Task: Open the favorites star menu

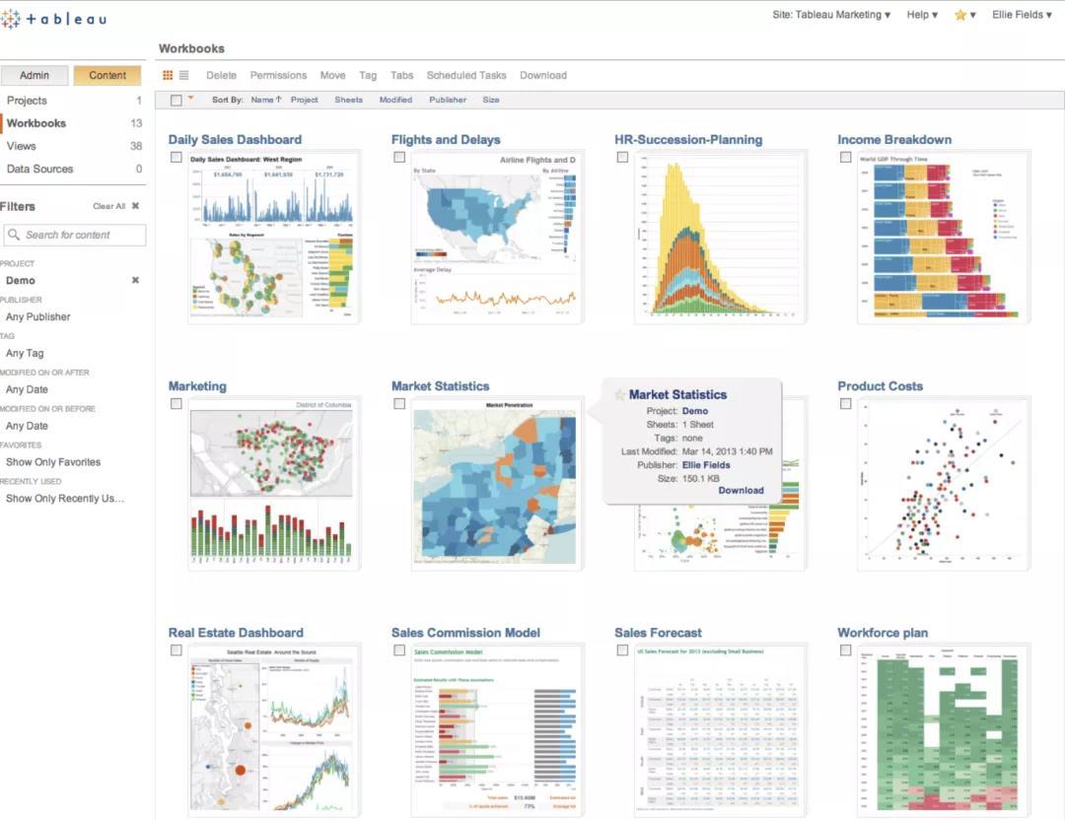Action: tap(964, 15)
